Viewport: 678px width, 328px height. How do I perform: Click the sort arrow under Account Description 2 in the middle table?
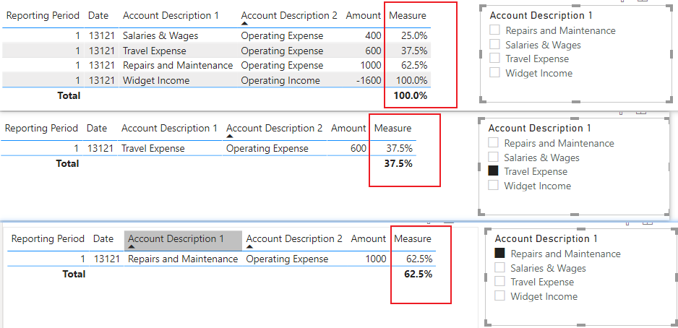(x=230, y=137)
